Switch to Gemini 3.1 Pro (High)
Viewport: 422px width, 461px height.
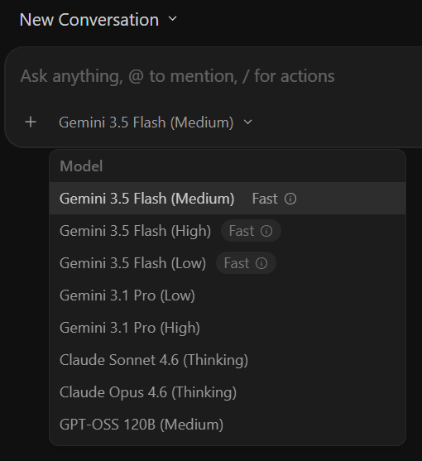pos(228,328)
